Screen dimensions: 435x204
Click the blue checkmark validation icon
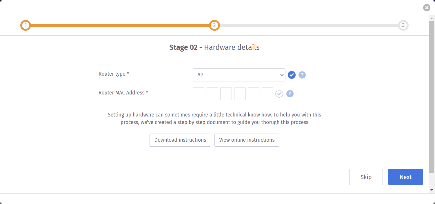point(292,75)
